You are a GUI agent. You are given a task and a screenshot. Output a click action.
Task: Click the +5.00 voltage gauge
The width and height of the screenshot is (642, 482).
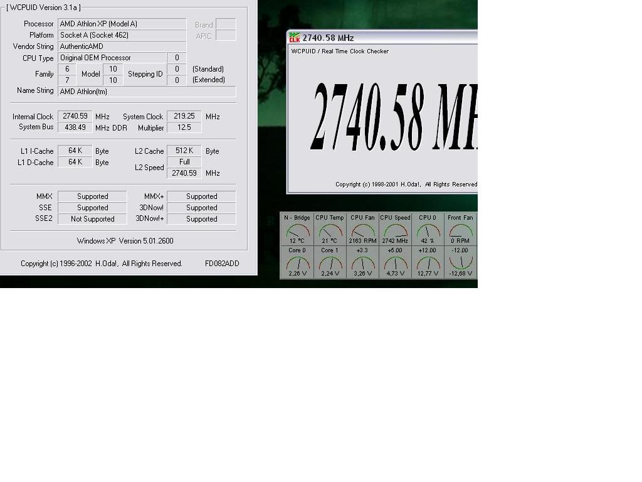pyautogui.click(x=395, y=262)
